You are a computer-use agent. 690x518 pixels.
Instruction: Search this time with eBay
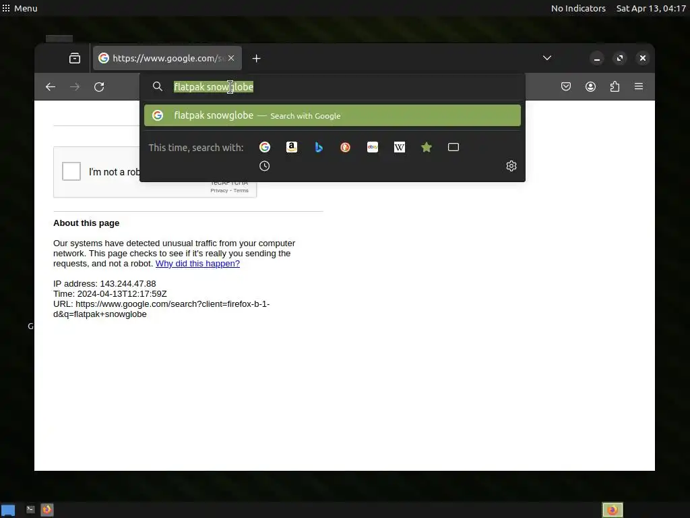pyautogui.click(x=373, y=147)
